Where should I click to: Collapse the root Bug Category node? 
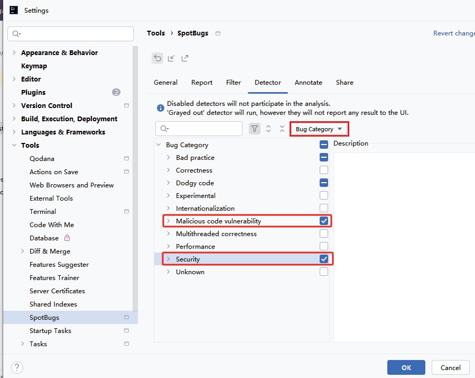pos(159,145)
